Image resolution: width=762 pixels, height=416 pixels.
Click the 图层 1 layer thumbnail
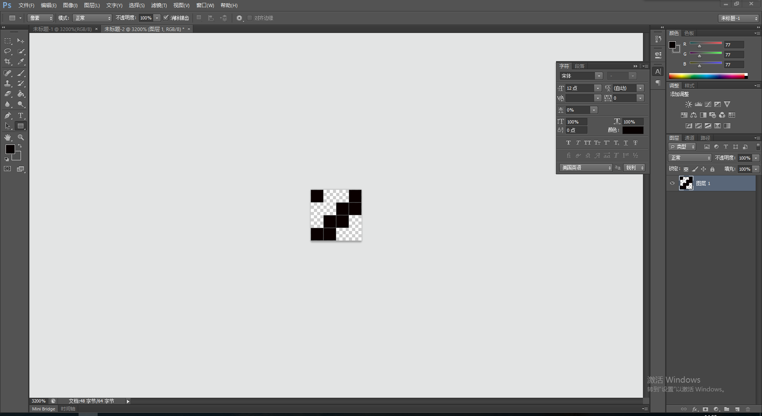tap(686, 183)
